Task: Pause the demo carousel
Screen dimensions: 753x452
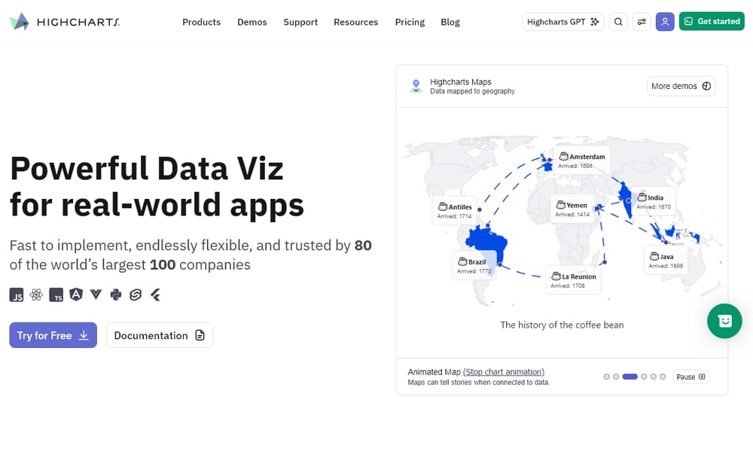Action: point(690,377)
